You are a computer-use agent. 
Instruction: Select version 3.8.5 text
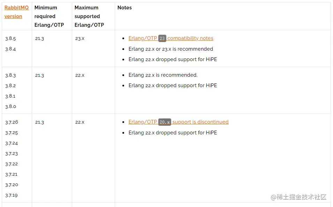click(x=10, y=39)
